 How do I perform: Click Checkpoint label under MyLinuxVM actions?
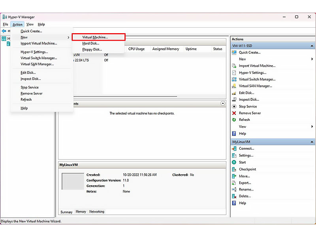248,169
